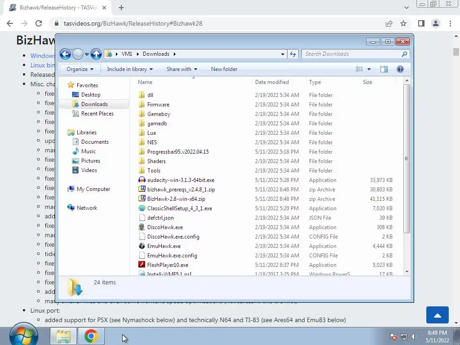Select the dll folder icon

point(142,95)
